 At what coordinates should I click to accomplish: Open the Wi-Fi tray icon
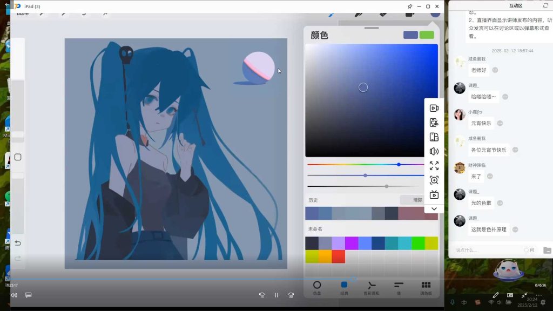491,302
